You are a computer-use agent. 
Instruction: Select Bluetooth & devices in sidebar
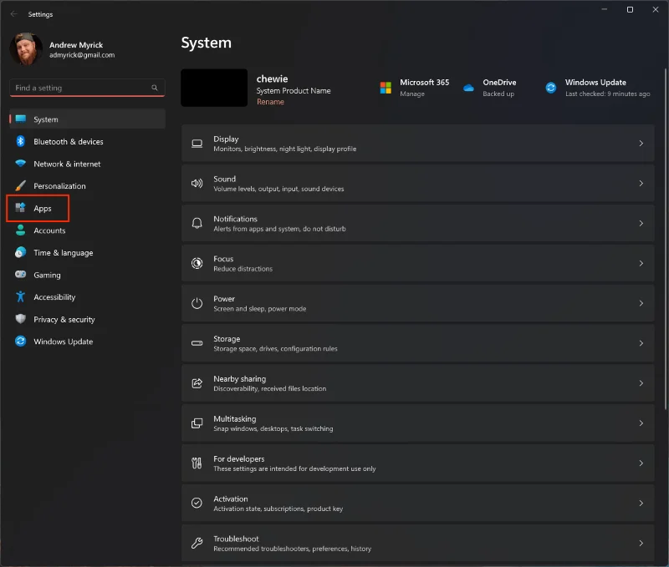point(87,141)
